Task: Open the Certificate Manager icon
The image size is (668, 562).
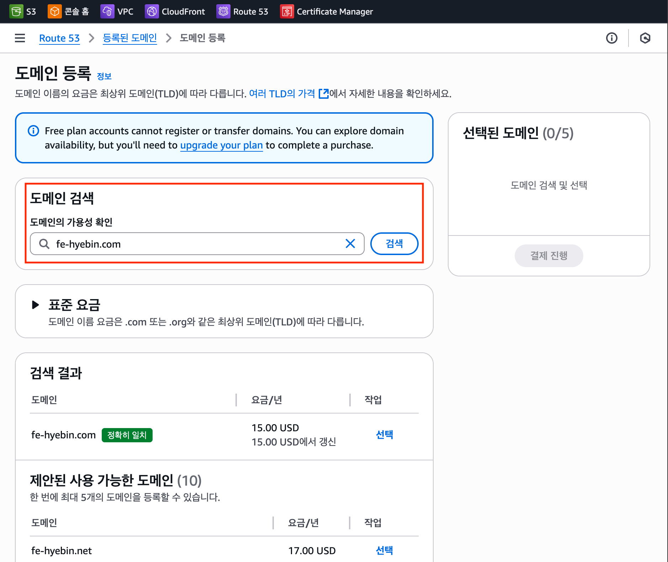Action: pos(287,11)
